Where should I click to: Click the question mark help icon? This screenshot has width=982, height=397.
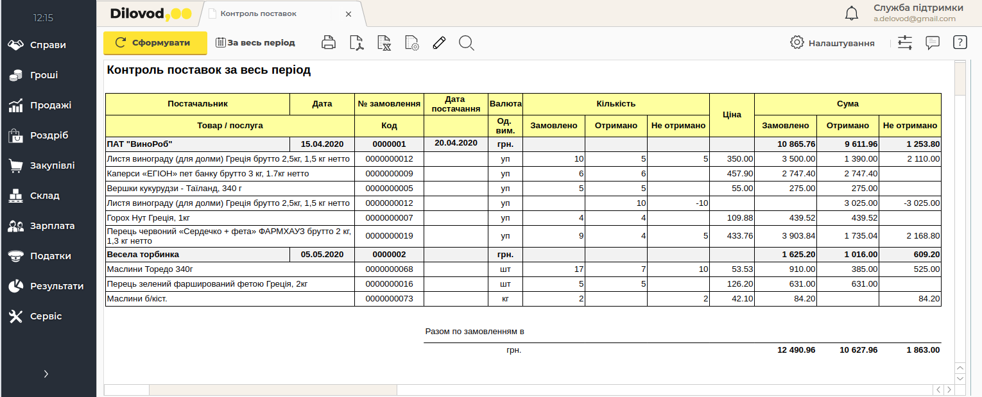click(x=960, y=43)
